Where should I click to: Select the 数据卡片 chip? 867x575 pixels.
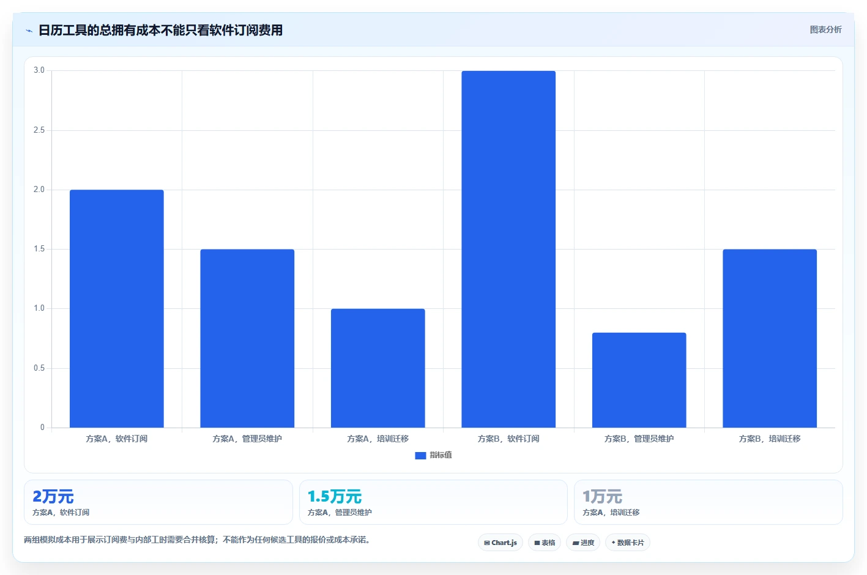click(628, 543)
